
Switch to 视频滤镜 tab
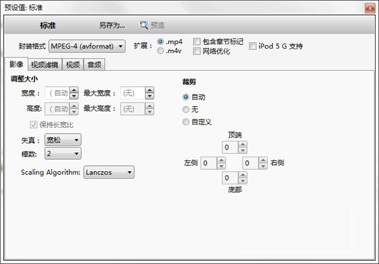45,64
